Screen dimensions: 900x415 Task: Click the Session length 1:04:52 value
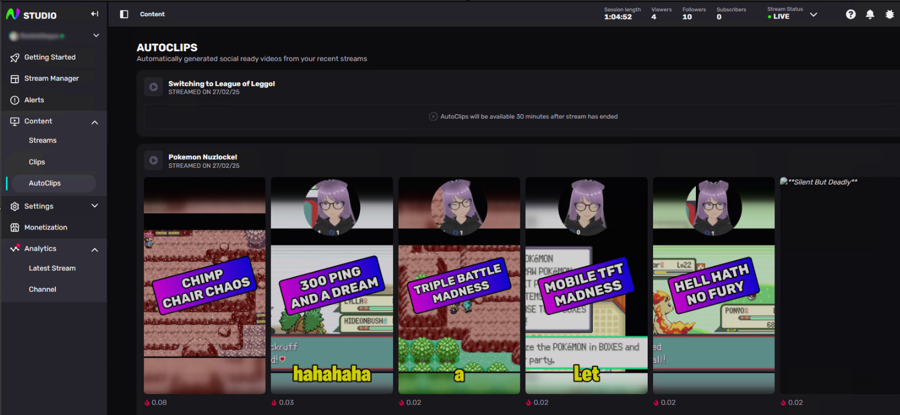618,17
